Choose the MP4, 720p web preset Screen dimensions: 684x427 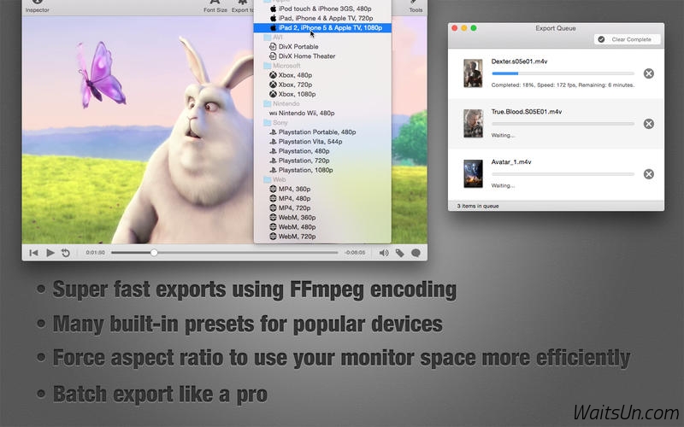(x=322, y=208)
